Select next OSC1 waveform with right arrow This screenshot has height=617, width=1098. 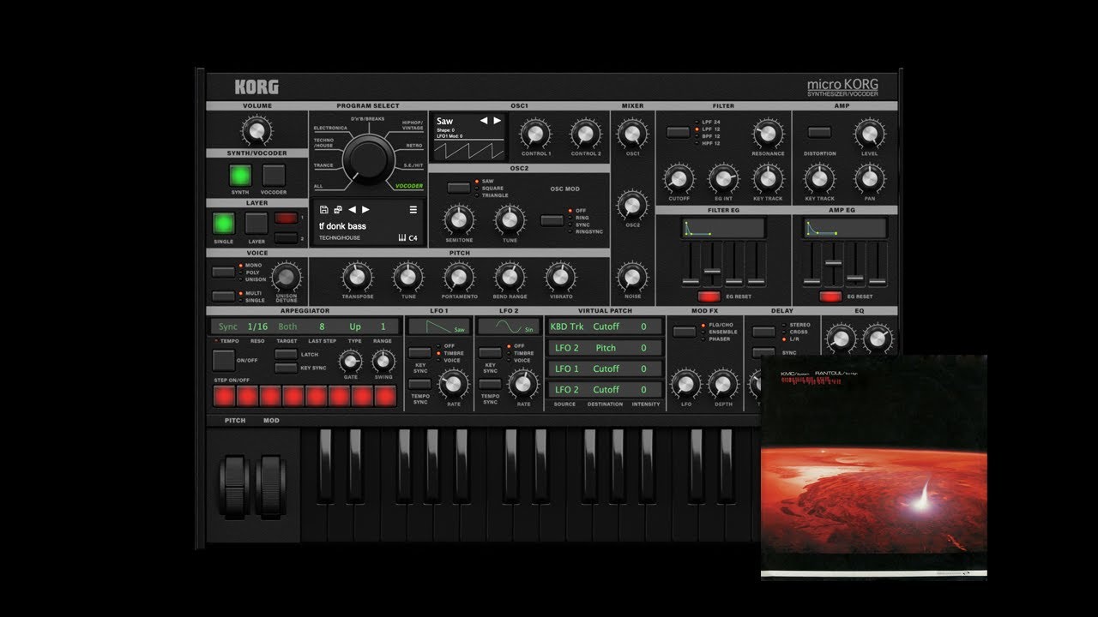click(497, 121)
